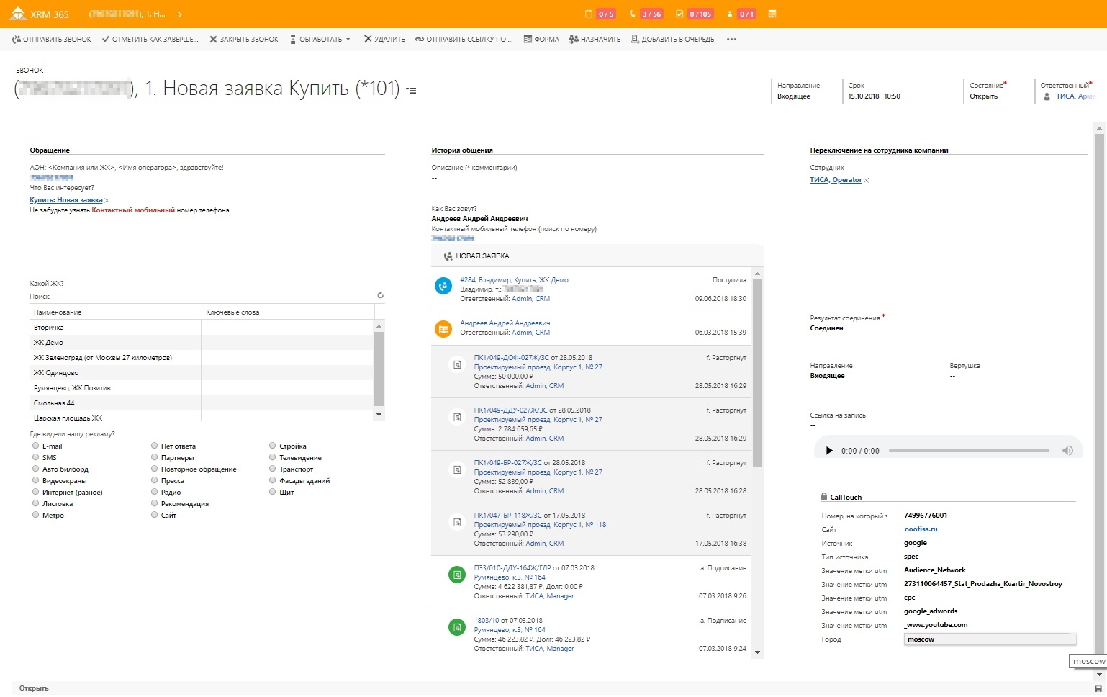Select the Авто билборд radio option
The width and height of the screenshot is (1107, 697).
(x=35, y=469)
